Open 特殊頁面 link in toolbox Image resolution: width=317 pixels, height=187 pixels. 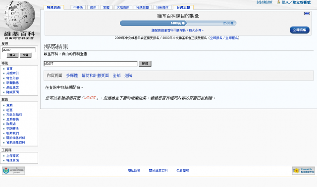coord(12,160)
